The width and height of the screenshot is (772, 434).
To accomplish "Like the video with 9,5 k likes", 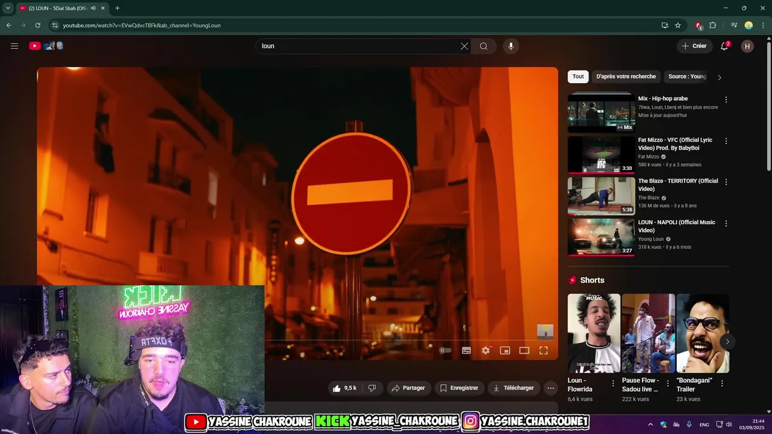I will point(344,388).
